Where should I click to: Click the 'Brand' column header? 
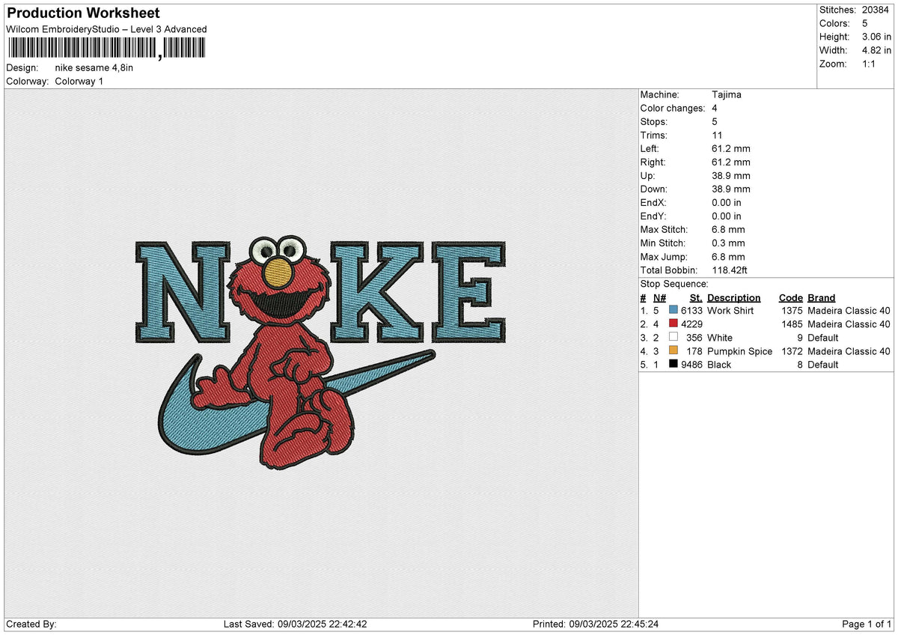[821, 298]
